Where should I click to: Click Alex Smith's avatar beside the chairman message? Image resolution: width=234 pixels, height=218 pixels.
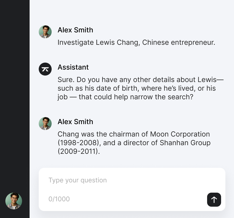pyautogui.click(x=45, y=124)
